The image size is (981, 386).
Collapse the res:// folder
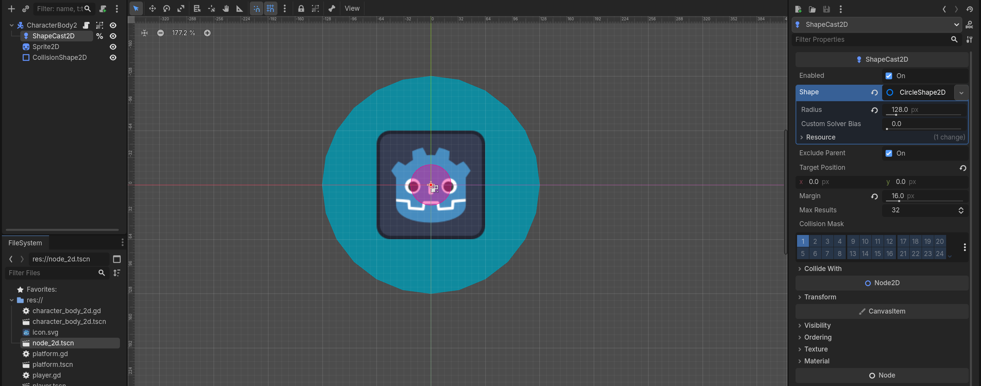pyautogui.click(x=11, y=300)
